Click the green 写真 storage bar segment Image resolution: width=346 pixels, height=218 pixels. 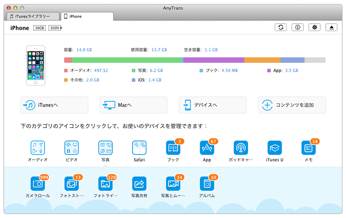[x=127, y=60]
